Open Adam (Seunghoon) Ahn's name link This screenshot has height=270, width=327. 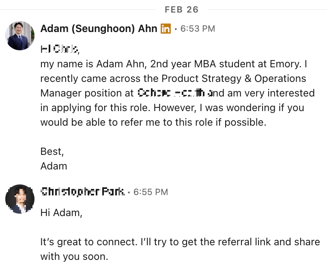click(x=99, y=29)
